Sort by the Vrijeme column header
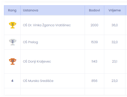The image size is (127, 97). (115, 10)
